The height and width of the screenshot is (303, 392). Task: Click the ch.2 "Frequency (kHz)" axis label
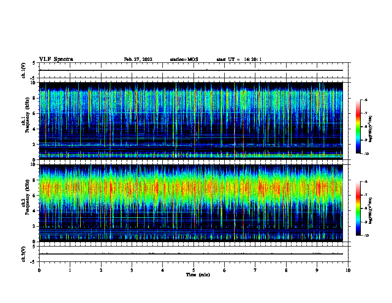[27, 197]
